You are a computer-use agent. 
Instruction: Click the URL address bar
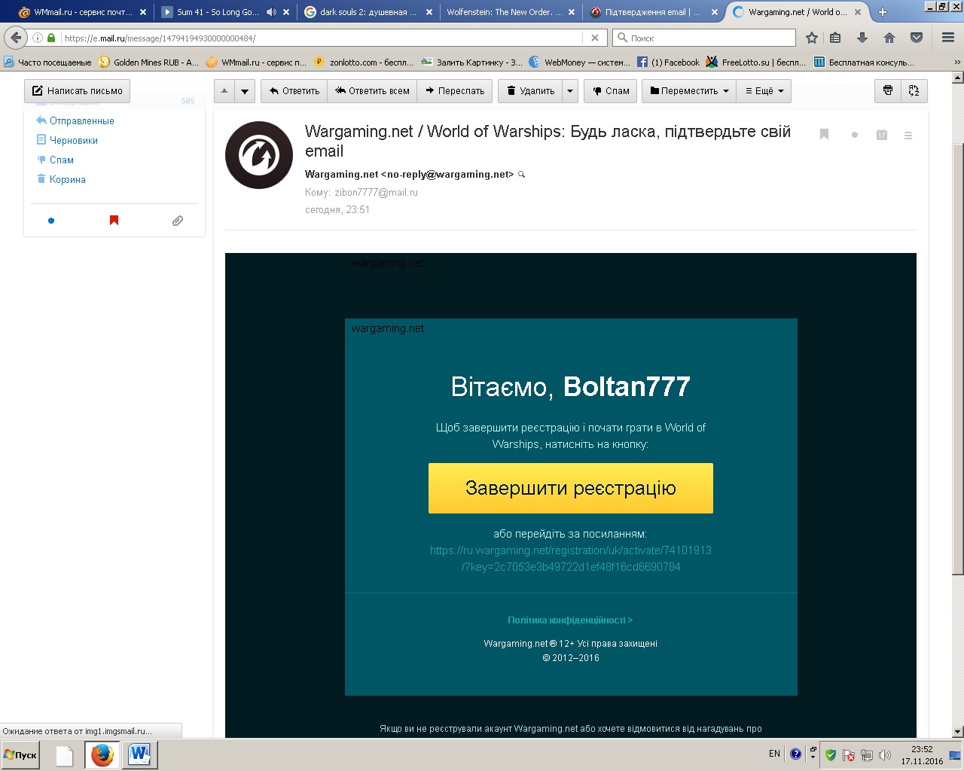click(x=320, y=38)
